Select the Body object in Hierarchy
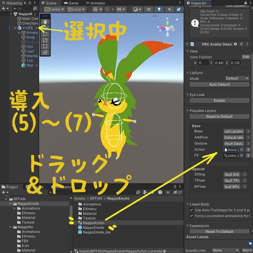 pyautogui.click(x=31, y=37)
